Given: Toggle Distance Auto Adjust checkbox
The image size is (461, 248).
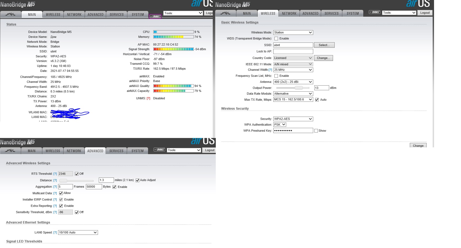Looking at the screenshot, I should (137, 180).
